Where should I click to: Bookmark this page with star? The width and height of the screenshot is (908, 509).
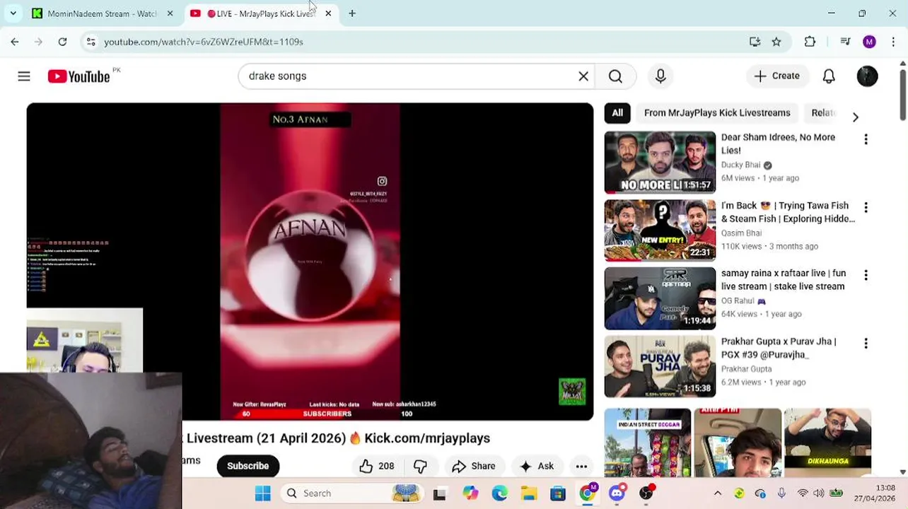[776, 42]
